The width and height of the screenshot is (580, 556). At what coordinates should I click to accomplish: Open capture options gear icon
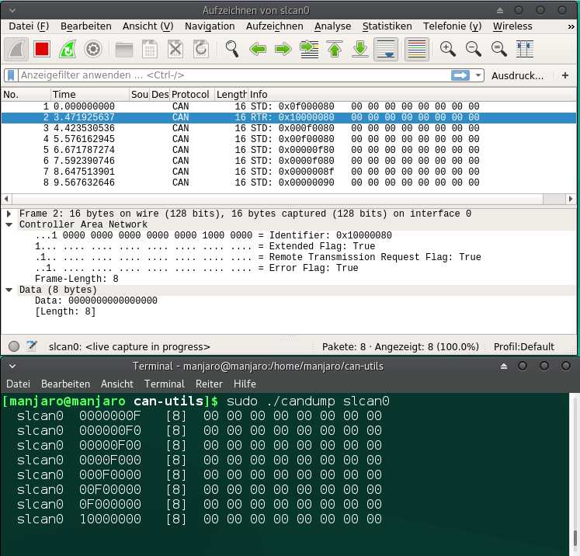click(x=93, y=49)
